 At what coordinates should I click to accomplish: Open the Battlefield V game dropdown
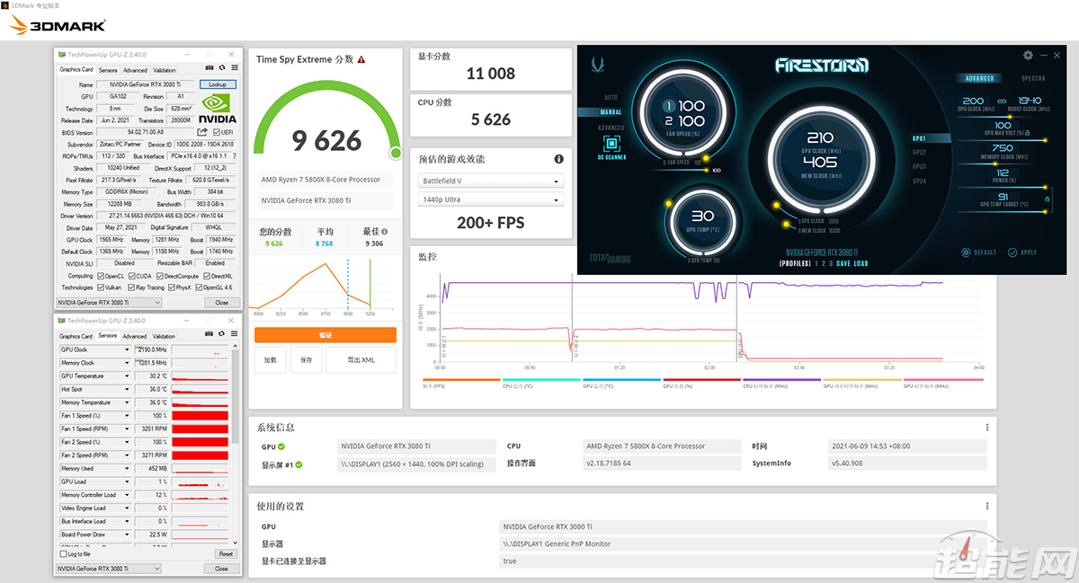click(491, 181)
